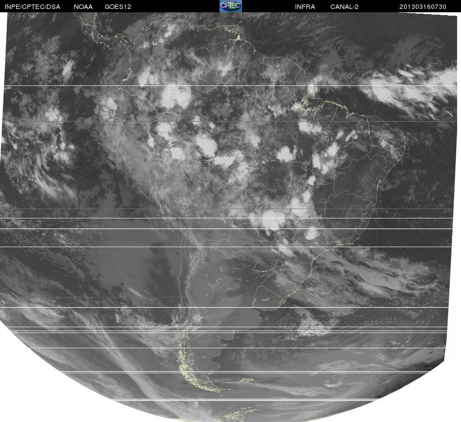The width and height of the screenshot is (461, 422).
Task: Click the 201303160730 timestamp
Action: click(423, 7)
